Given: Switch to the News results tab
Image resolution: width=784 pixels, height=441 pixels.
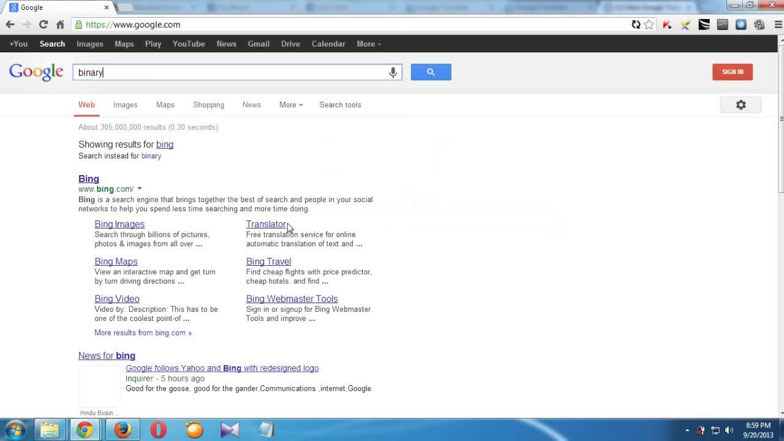Looking at the screenshot, I should (x=252, y=105).
